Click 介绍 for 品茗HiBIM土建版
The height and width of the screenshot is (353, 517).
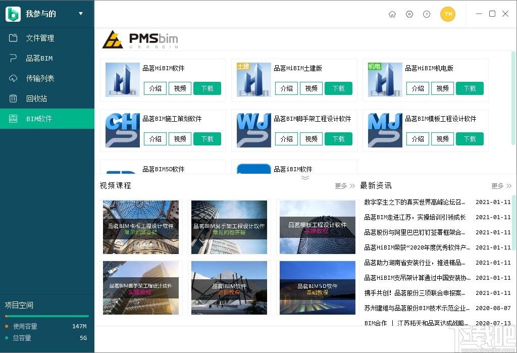coord(287,88)
